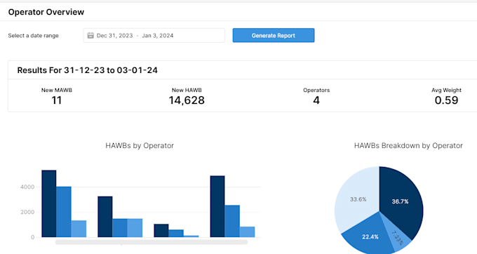
Task: Click the Generate Report button
Action: 274,35
